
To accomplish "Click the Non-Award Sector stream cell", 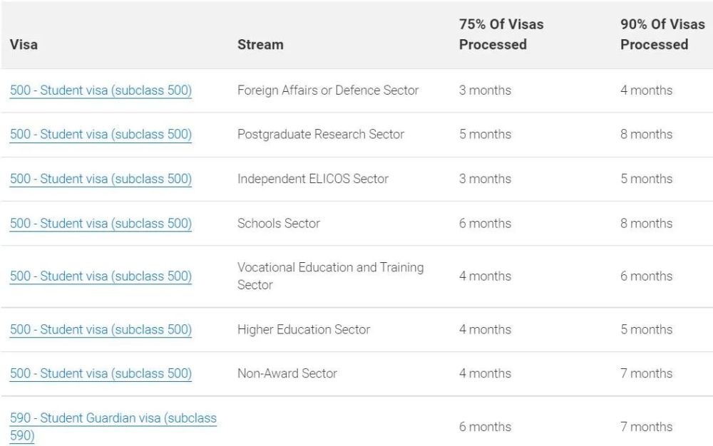I will 287,373.
